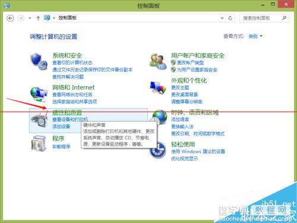Maximize the Control Panel window
297x223 pixels.
coord(273,4)
